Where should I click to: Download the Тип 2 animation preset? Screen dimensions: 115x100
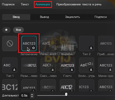click(x=91, y=48)
